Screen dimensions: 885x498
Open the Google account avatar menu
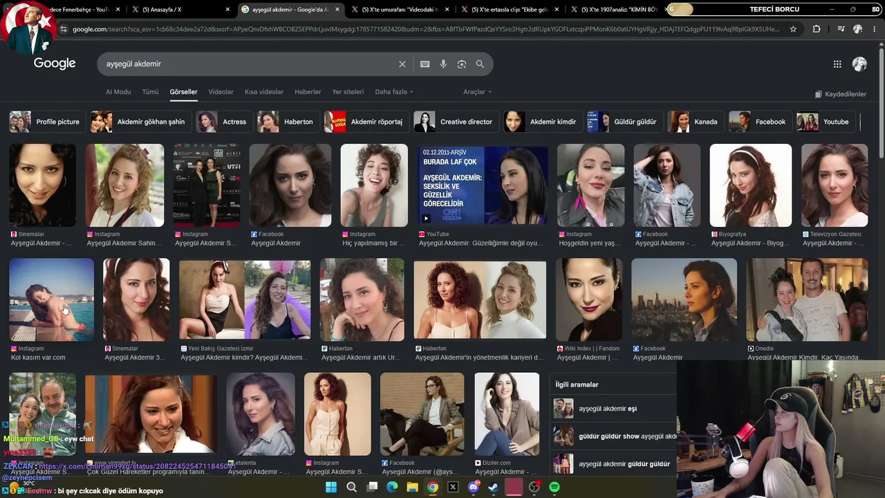coord(859,64)
